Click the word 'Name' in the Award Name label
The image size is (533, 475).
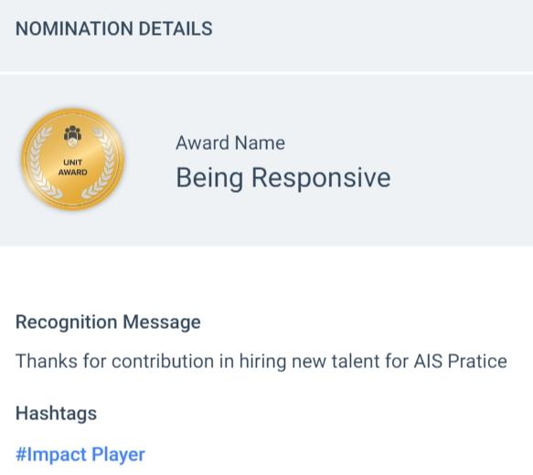[x=260, y=142]
